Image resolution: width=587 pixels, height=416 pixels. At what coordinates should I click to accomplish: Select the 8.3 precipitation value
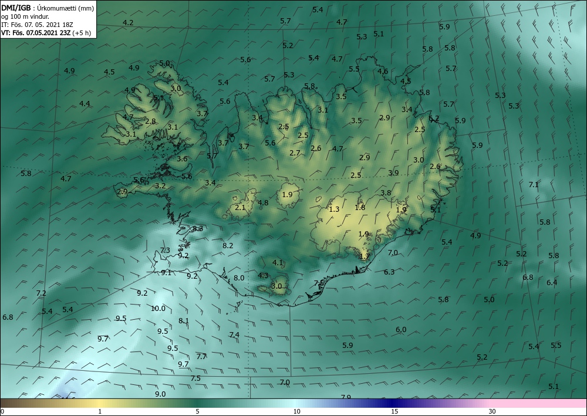[x=198, y=229]
